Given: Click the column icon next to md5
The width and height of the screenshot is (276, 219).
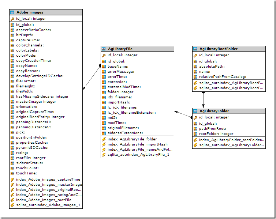Looking at the screenshot, I should (x=104, y=118).
